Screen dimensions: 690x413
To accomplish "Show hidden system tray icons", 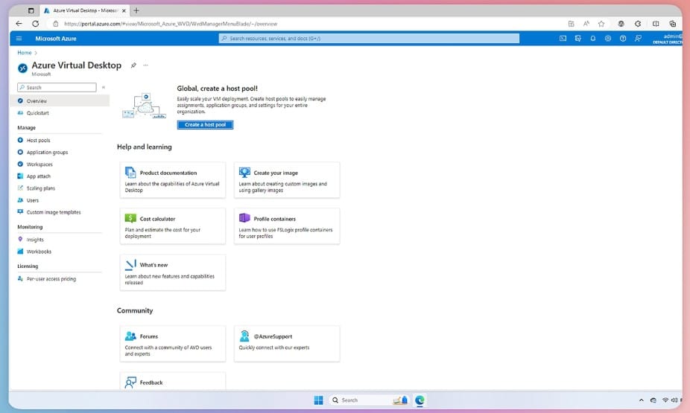I will (641, 400).
